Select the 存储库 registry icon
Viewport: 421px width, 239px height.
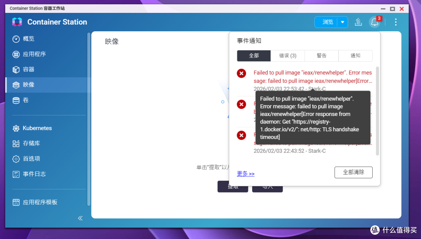pyautogui.click(x=16, y=144)
